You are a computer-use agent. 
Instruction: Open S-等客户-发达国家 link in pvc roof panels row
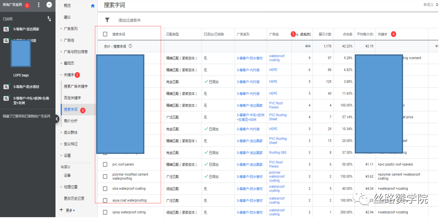pos(250,164)
